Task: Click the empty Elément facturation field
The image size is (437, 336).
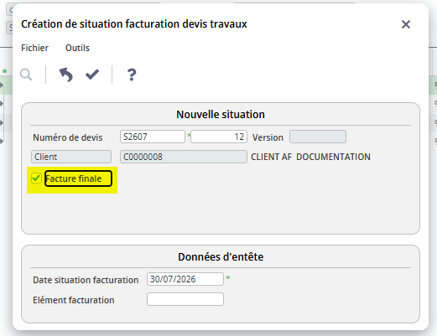Action: click(185, 299)
